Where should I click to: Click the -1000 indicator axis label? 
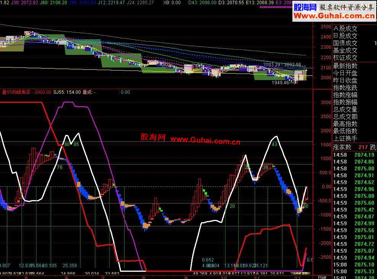point(325,215)
